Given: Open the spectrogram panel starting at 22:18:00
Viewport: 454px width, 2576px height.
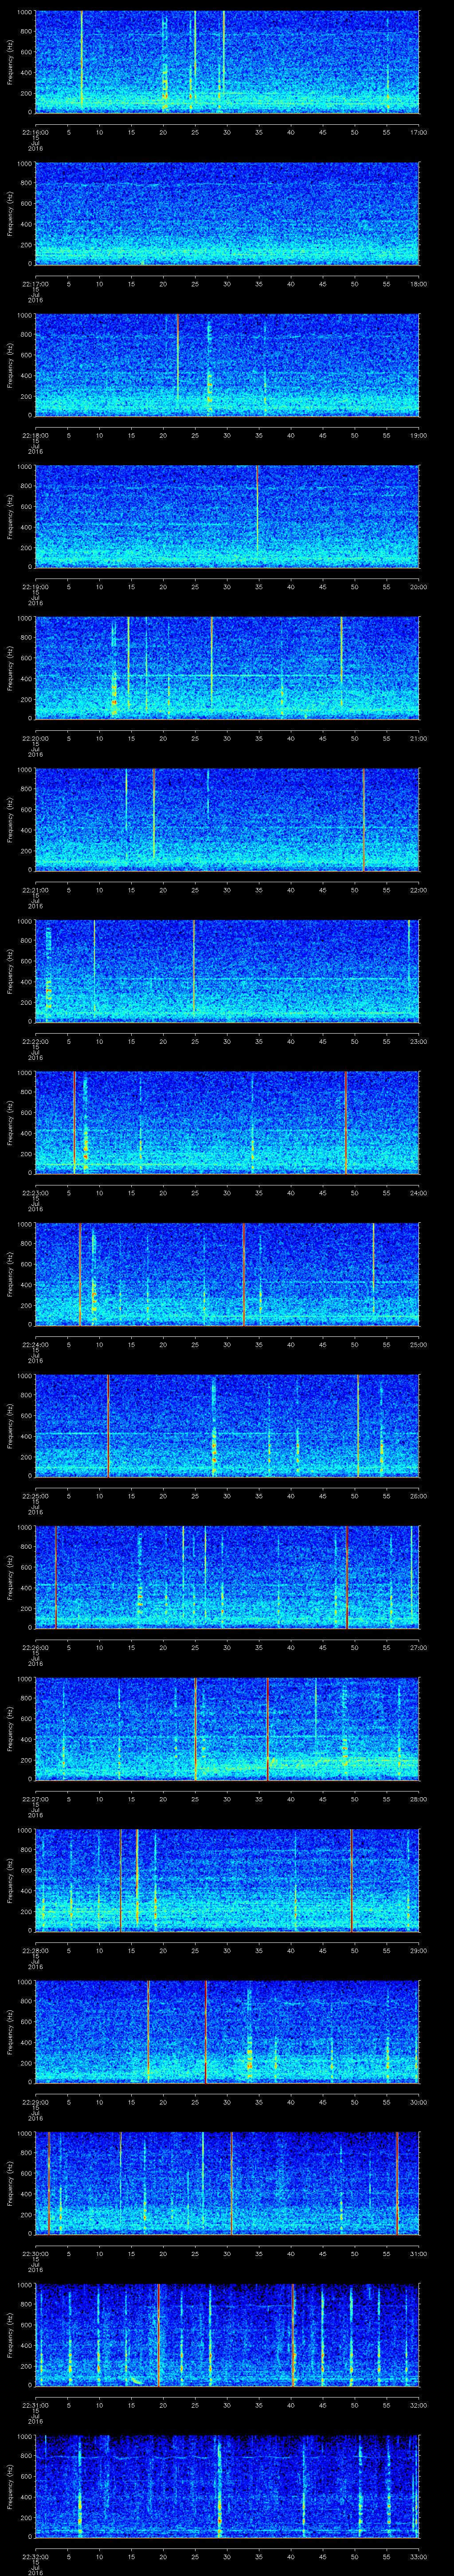Looking at the screenshot, I should 227,365.
